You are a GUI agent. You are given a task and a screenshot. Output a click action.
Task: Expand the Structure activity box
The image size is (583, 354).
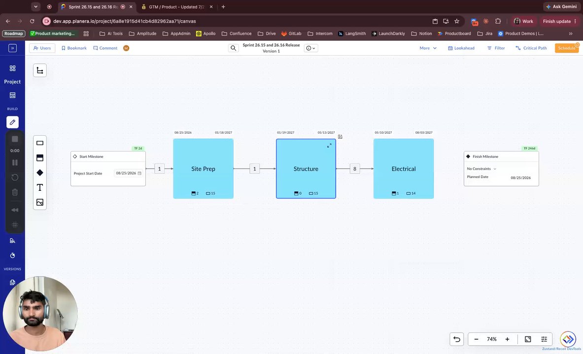[329, 146]
